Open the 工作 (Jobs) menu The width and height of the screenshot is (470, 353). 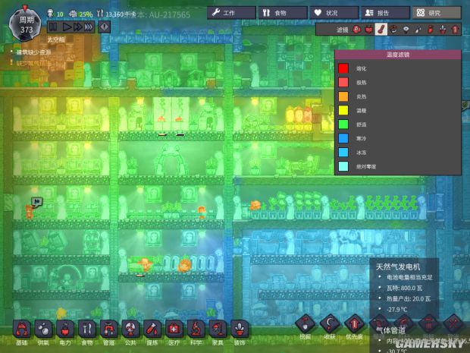click(230, 13)
